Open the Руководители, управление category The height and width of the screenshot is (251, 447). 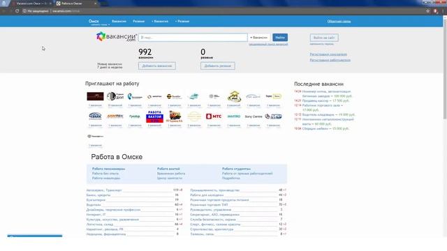(211, 210)
